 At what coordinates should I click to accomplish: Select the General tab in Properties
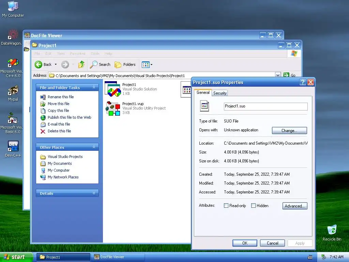click(x=203, y=92)
